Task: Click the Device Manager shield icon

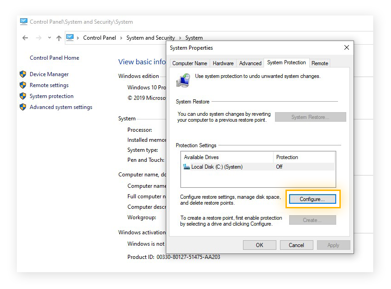Action: [x=23, y=74]
